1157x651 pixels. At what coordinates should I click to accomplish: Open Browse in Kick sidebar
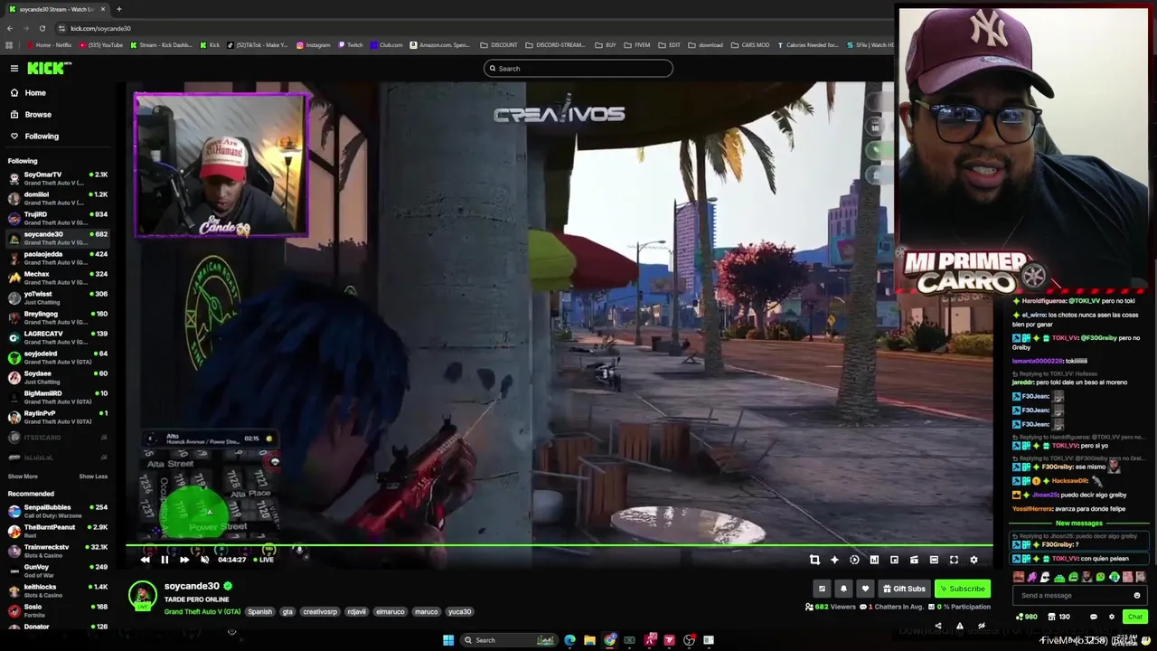(x=38, y=115)
